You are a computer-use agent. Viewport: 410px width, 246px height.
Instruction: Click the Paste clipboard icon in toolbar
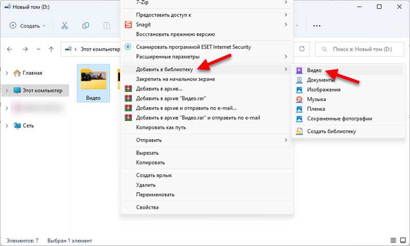click(107, 26)
